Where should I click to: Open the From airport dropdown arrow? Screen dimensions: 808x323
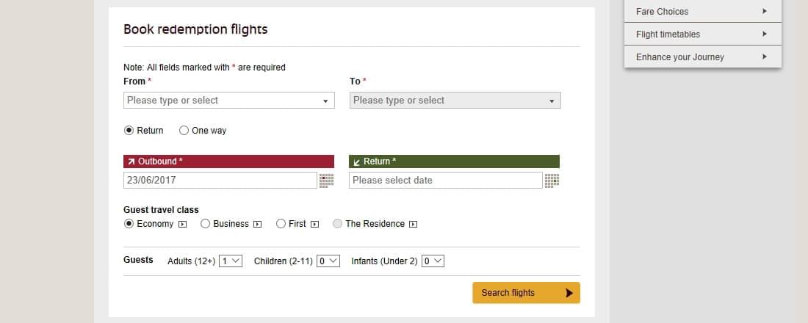point(325,101)
